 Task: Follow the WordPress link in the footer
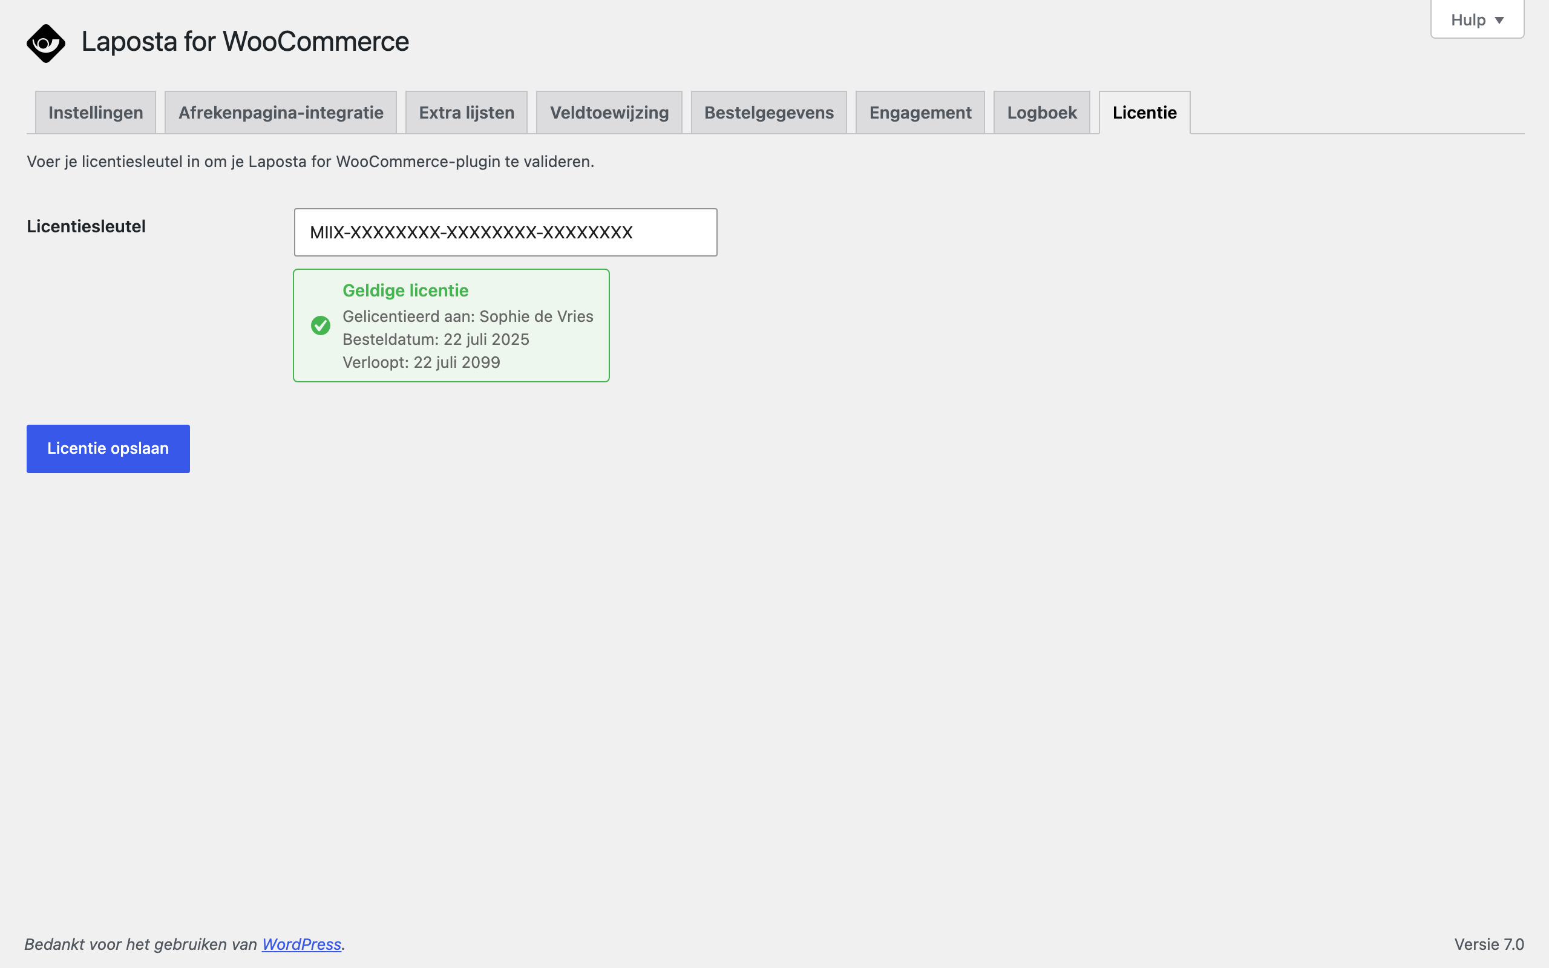point(301,944)
